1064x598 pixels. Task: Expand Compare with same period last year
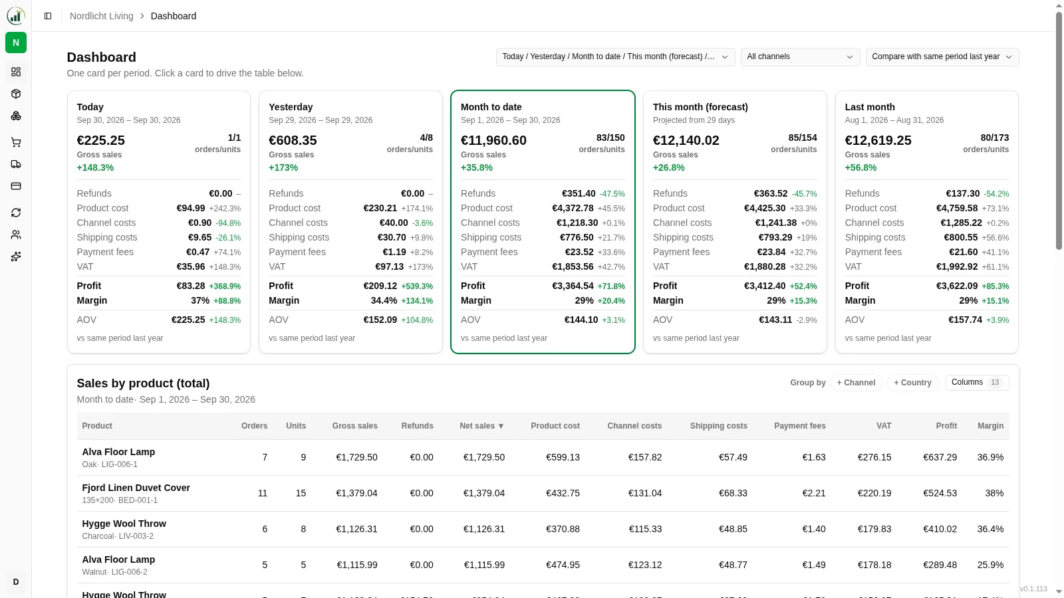click(942, 57)
